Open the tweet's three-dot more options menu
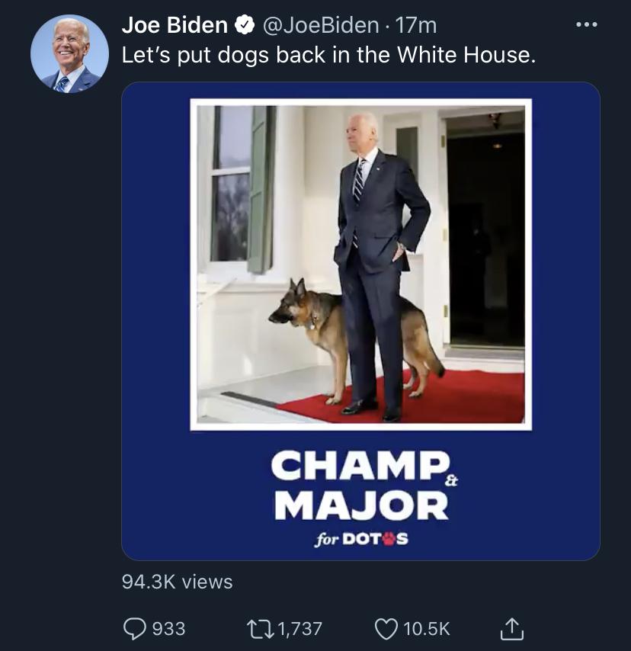Viewport: 631px width, 651px height. click(586, 25)
